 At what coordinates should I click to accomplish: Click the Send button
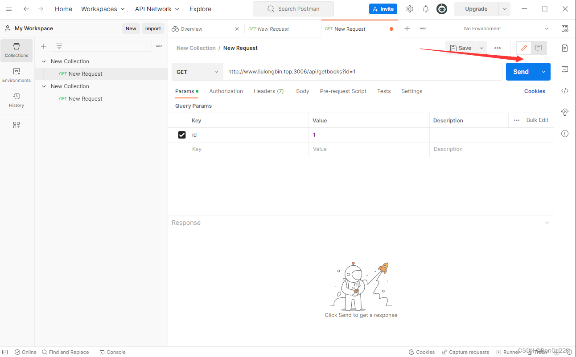click(521, 72)
